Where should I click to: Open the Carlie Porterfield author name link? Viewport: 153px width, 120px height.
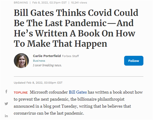pos(47,56)
